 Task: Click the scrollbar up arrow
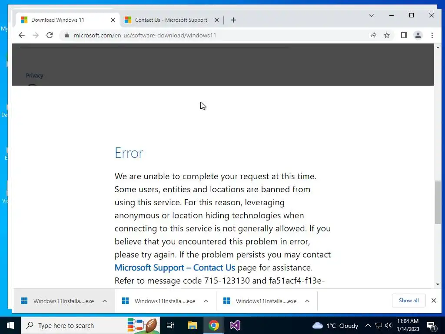(438, 47)
